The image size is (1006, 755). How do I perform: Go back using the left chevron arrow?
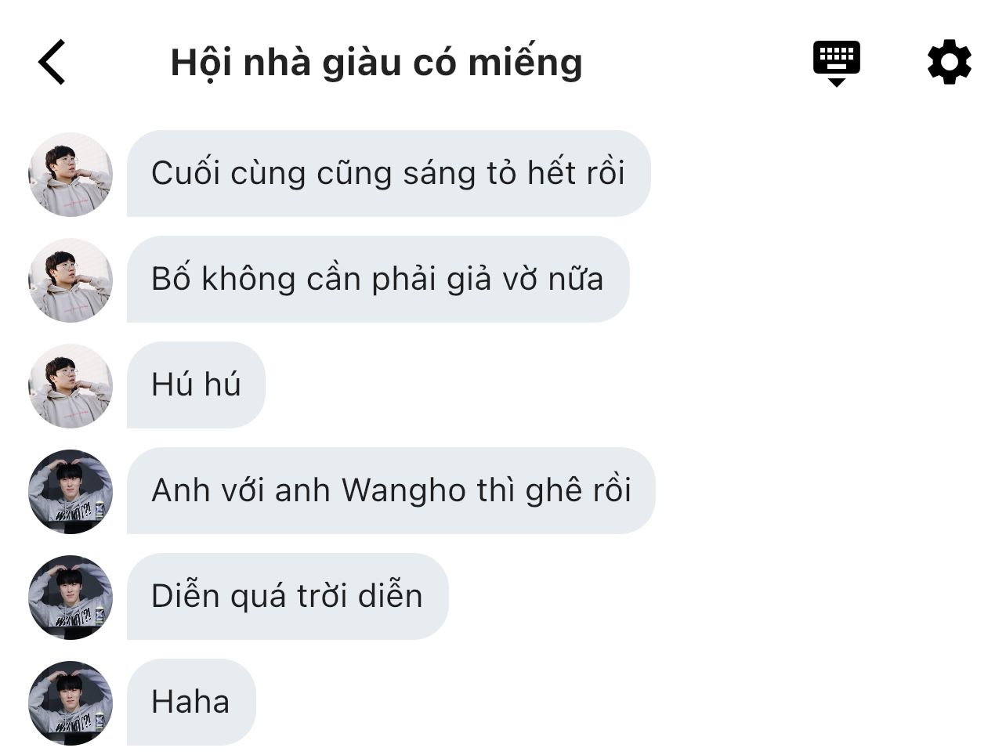(52, 62)
